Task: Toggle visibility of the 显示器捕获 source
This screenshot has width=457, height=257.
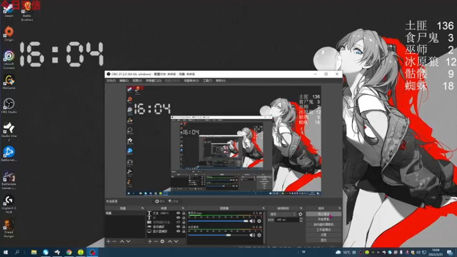Action: click(178, 231)
